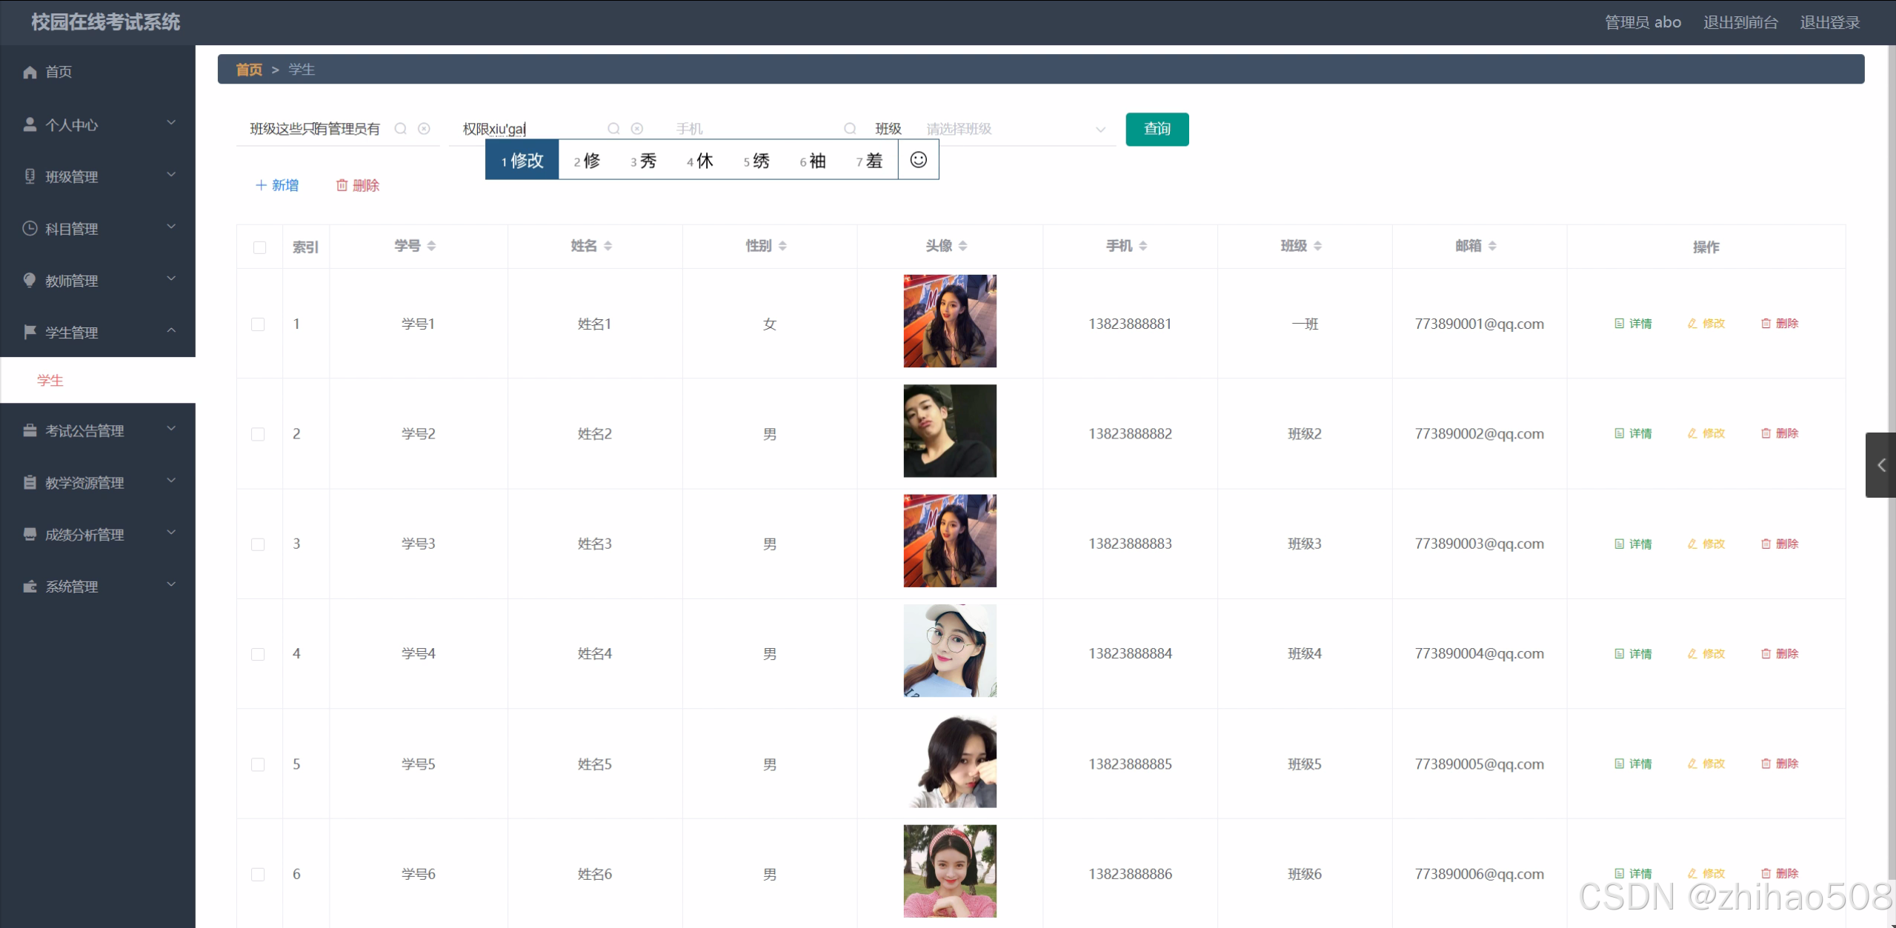Screen dimensions: 1896x928
Task: Click the search magnifier icon in the phone field
Action: (850, 129)
